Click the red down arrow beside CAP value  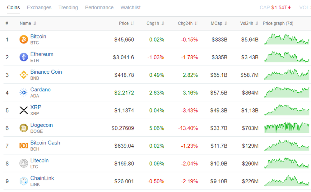click(289, 7)
